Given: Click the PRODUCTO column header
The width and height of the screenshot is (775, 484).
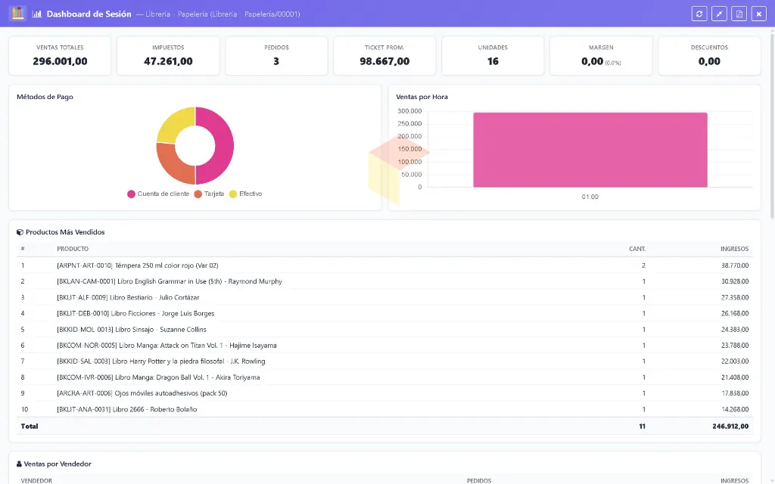Looking at the screenshot, I should [73, 249].
